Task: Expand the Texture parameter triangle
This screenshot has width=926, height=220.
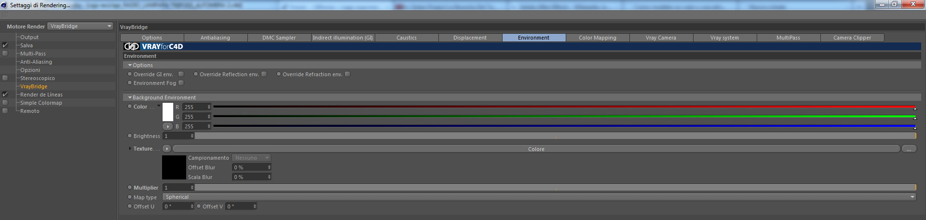Action: 130,149
